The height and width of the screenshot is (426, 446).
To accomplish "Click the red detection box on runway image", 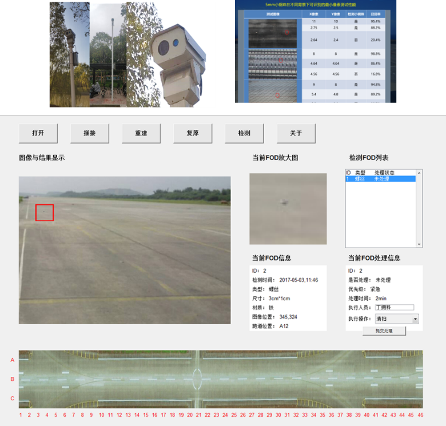I will coord(45,213).
